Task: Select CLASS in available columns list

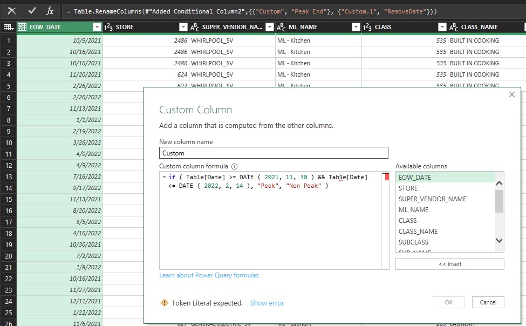Action: pyautogui.click(x=445, y=220)
